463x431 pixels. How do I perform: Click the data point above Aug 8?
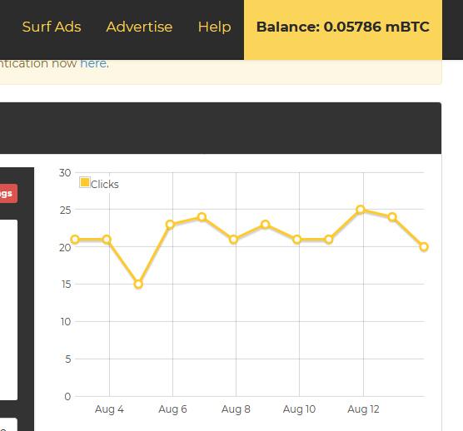click(x=233, y=240)
